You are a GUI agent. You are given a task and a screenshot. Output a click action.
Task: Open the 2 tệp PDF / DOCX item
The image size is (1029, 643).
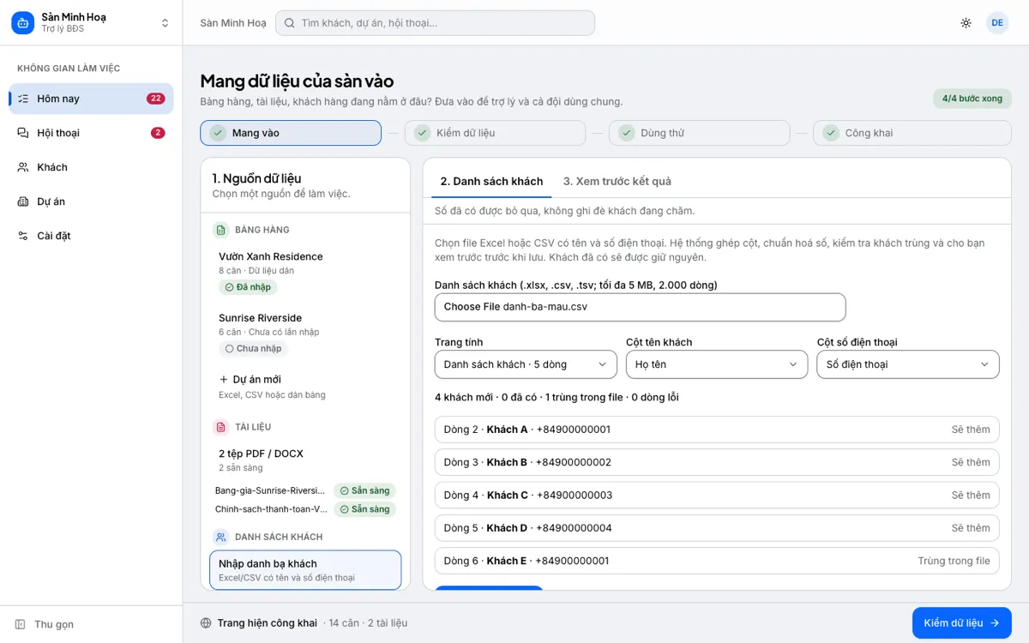click(x=306, y=460)
